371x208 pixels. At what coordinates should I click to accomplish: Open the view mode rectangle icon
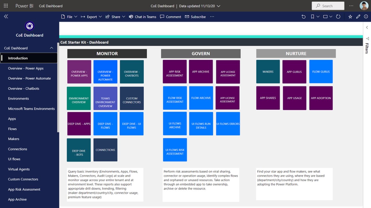(x=325, y=17)
